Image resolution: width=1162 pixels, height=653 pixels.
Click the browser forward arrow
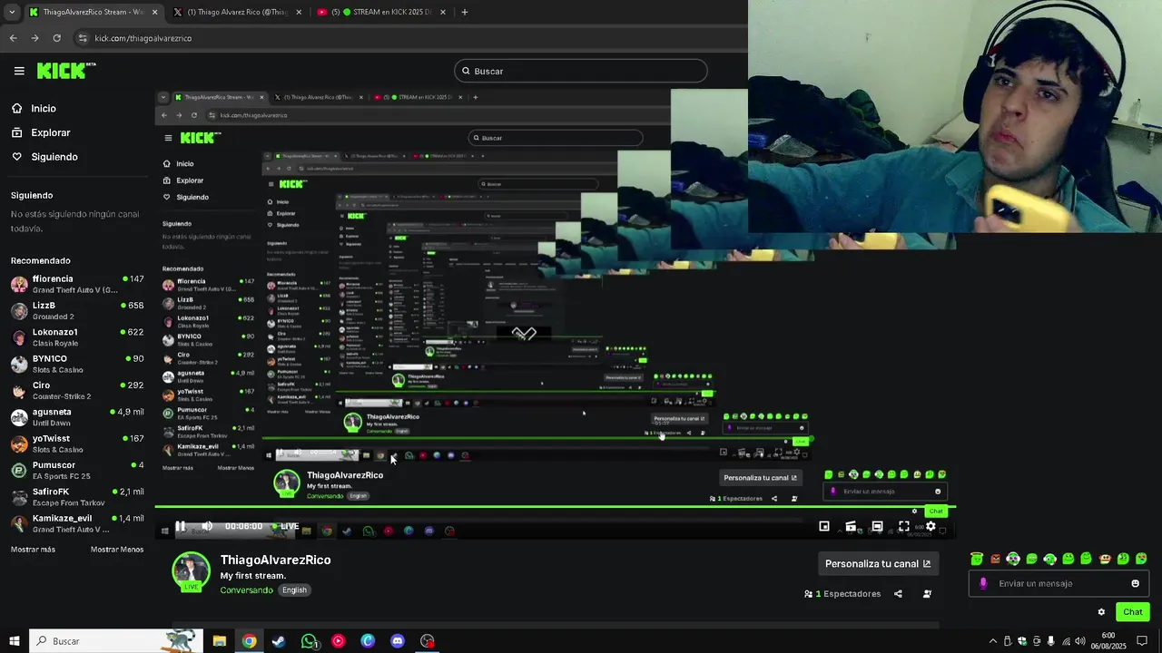pos(34,38)
